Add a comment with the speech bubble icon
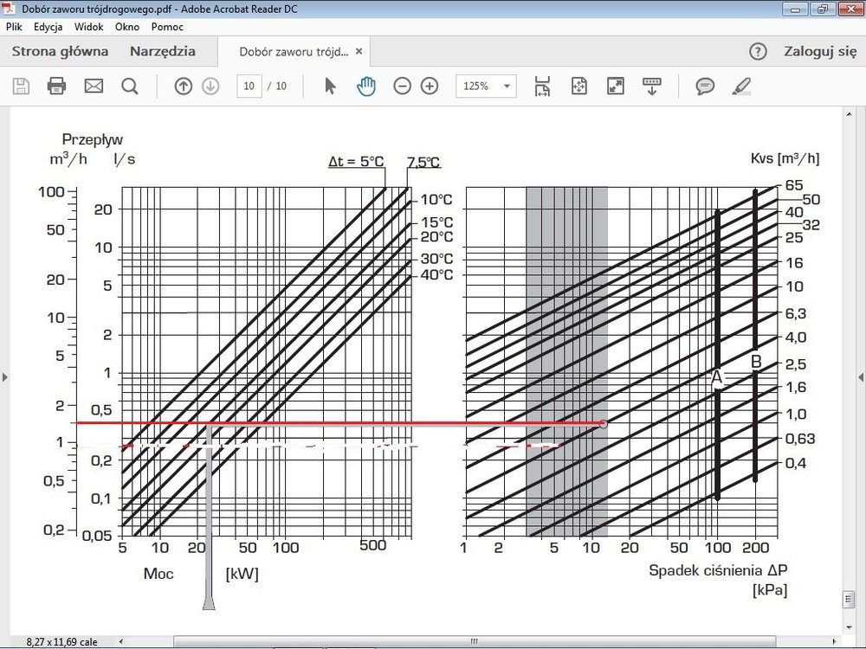866x649 pixels. pyautogui.click(x=705, y=86)
